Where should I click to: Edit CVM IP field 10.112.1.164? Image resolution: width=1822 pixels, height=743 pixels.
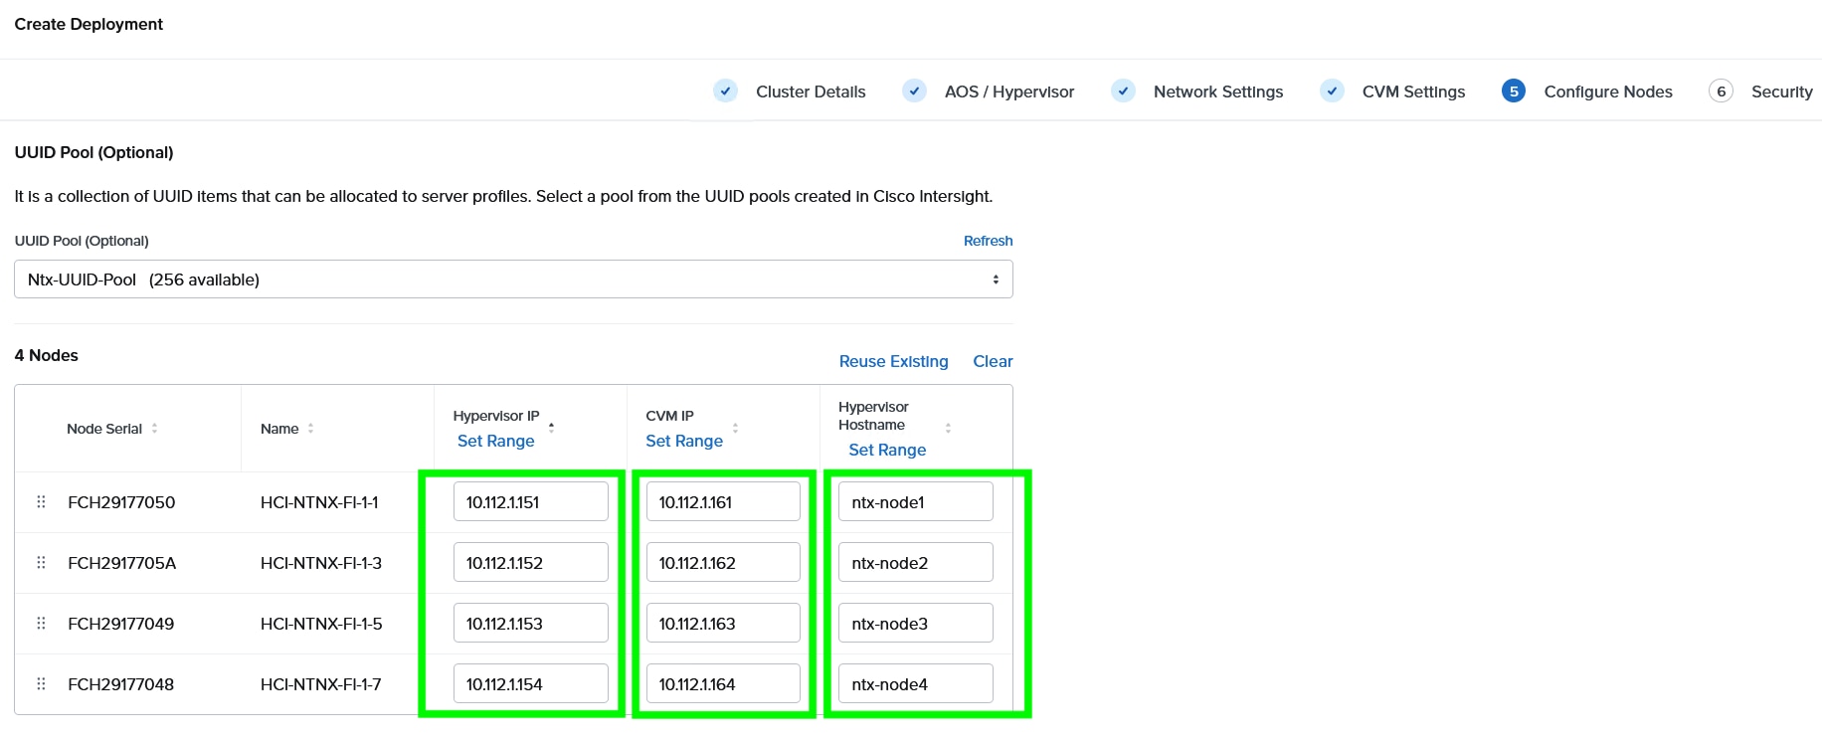coord(723,684)
